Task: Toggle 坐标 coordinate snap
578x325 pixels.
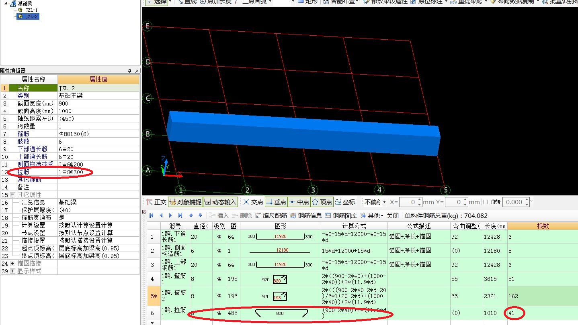Action: 345,202
